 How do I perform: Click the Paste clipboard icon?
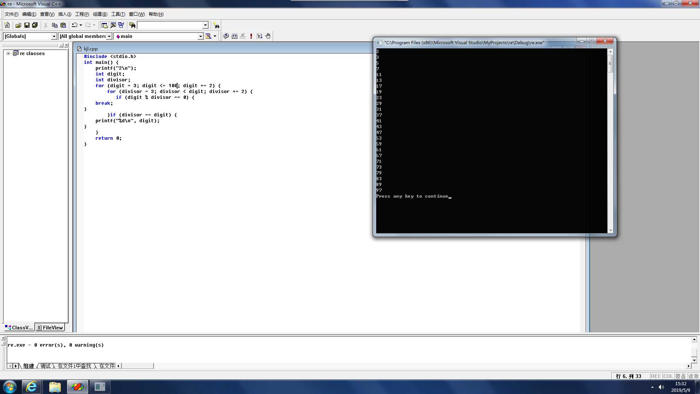[63, 25]
